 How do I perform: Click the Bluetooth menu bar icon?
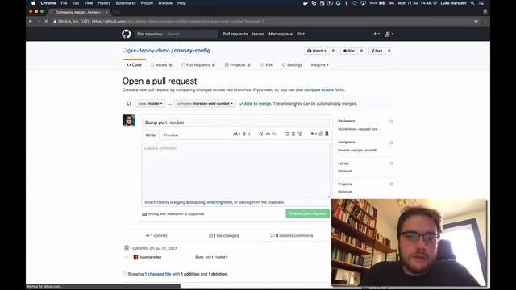point(346,3)
